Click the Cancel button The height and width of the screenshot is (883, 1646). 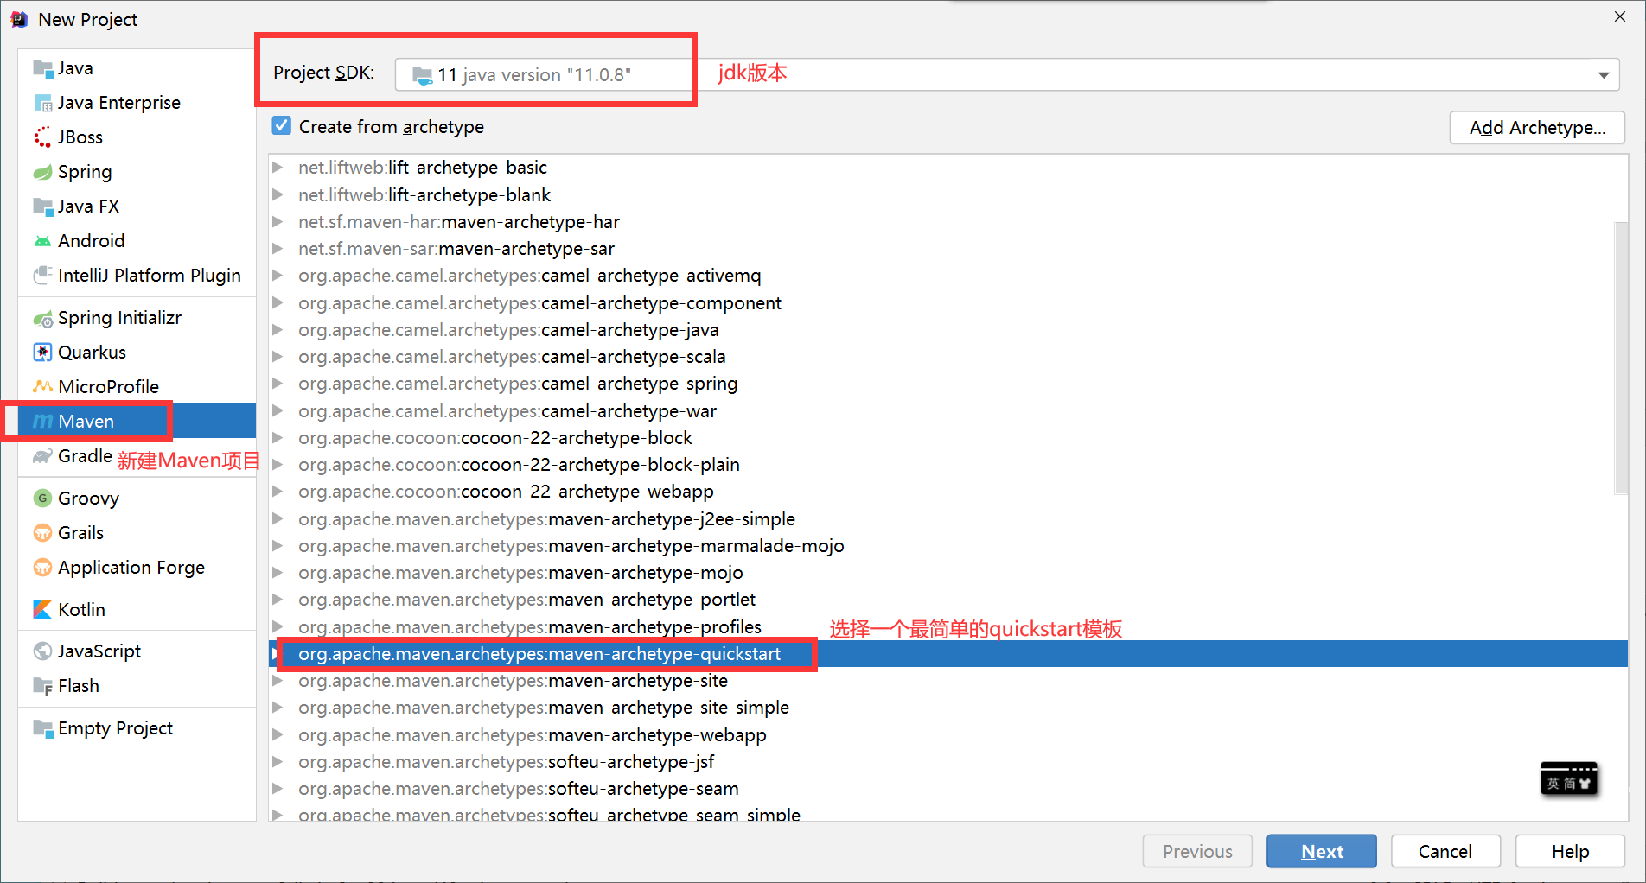tap(1445, 851)
